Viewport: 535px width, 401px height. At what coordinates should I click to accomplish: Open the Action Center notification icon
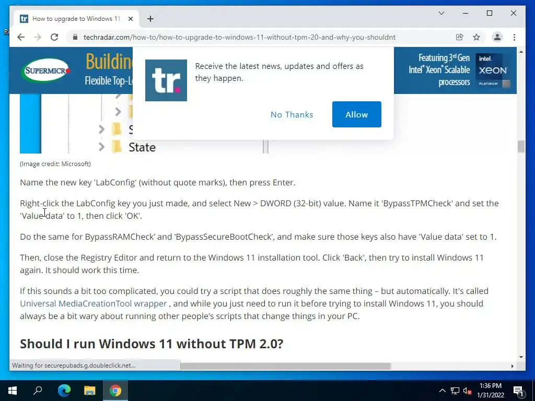pyautogui.click(x=518, y=391)
